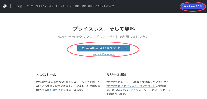Open the プラグイン menu item
Viewport: 207px width, 99px height.
(41, 6)
